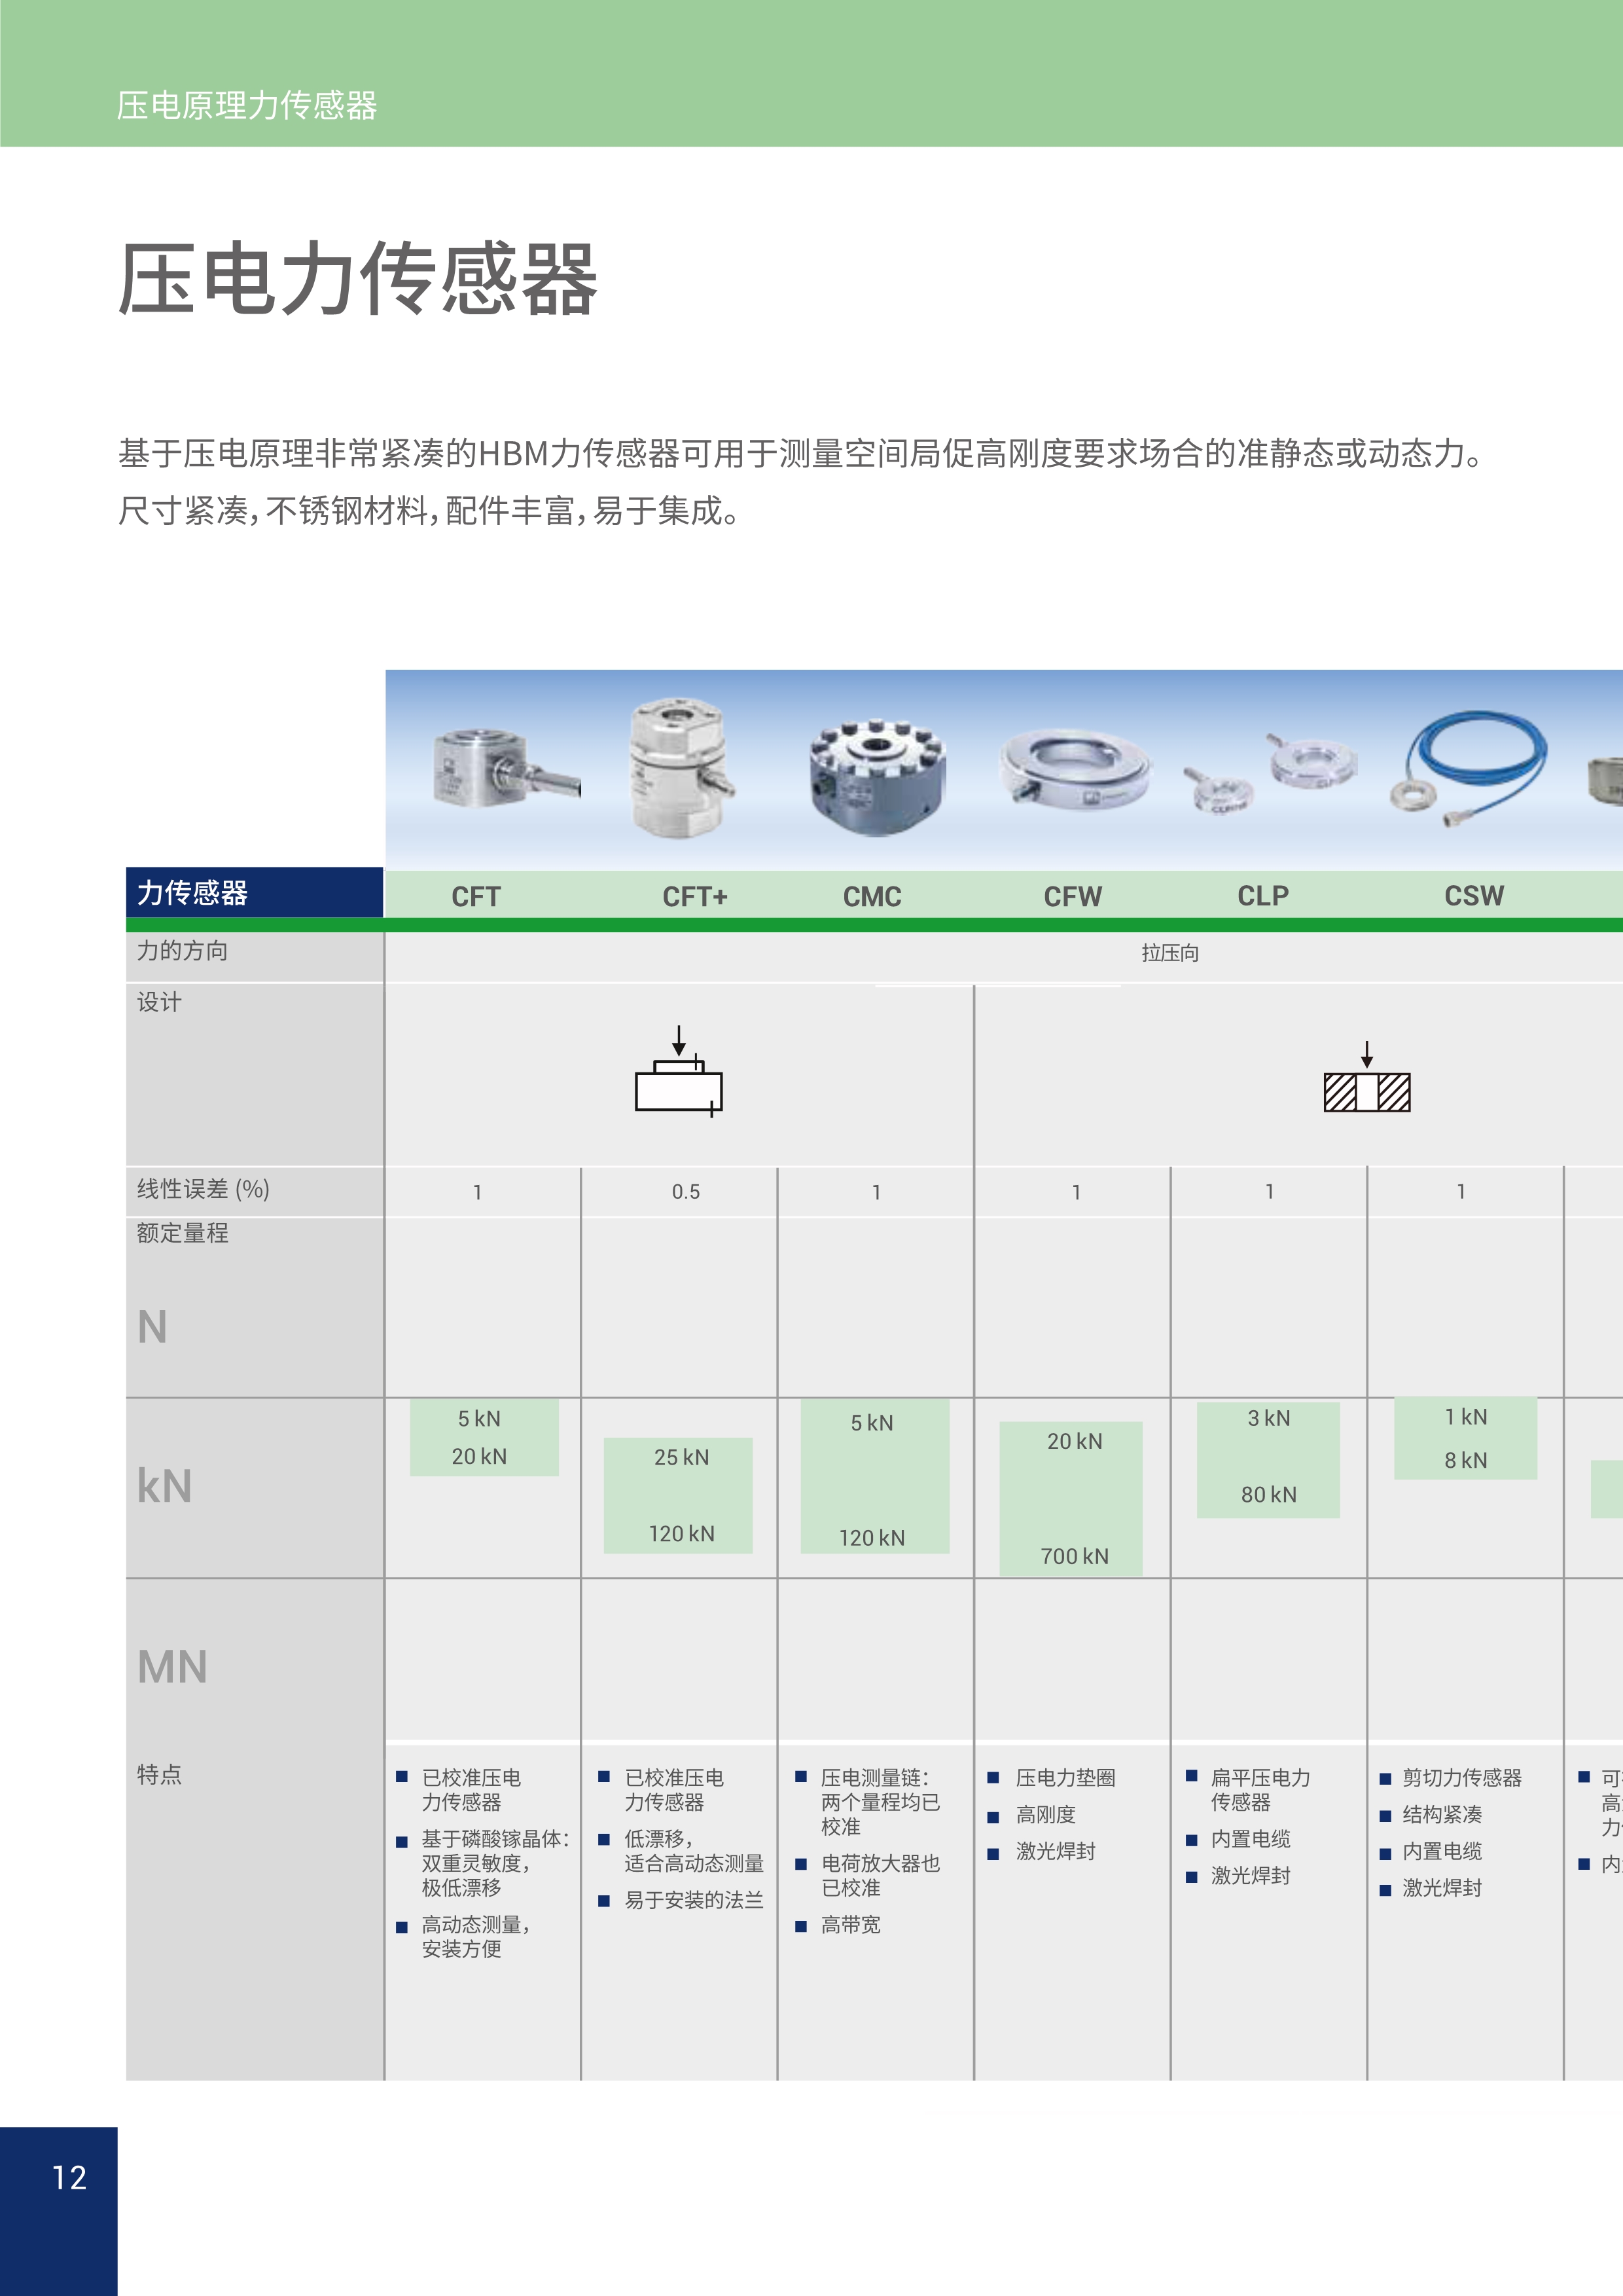Click the CFW washer product photo

pyautogui.click(x=1075, y=769)
